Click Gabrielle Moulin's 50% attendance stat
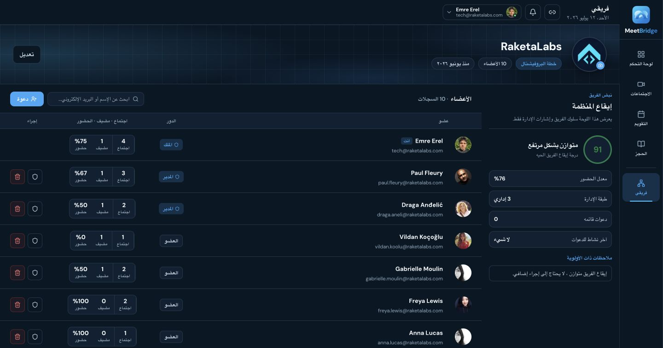 coord(81,272)
